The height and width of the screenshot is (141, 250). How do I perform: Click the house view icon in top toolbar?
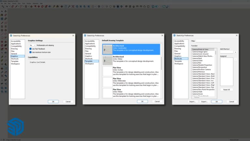[x=133, y=7]
